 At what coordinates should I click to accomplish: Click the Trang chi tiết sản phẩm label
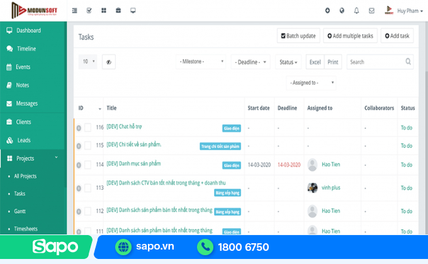pos(220,146)
